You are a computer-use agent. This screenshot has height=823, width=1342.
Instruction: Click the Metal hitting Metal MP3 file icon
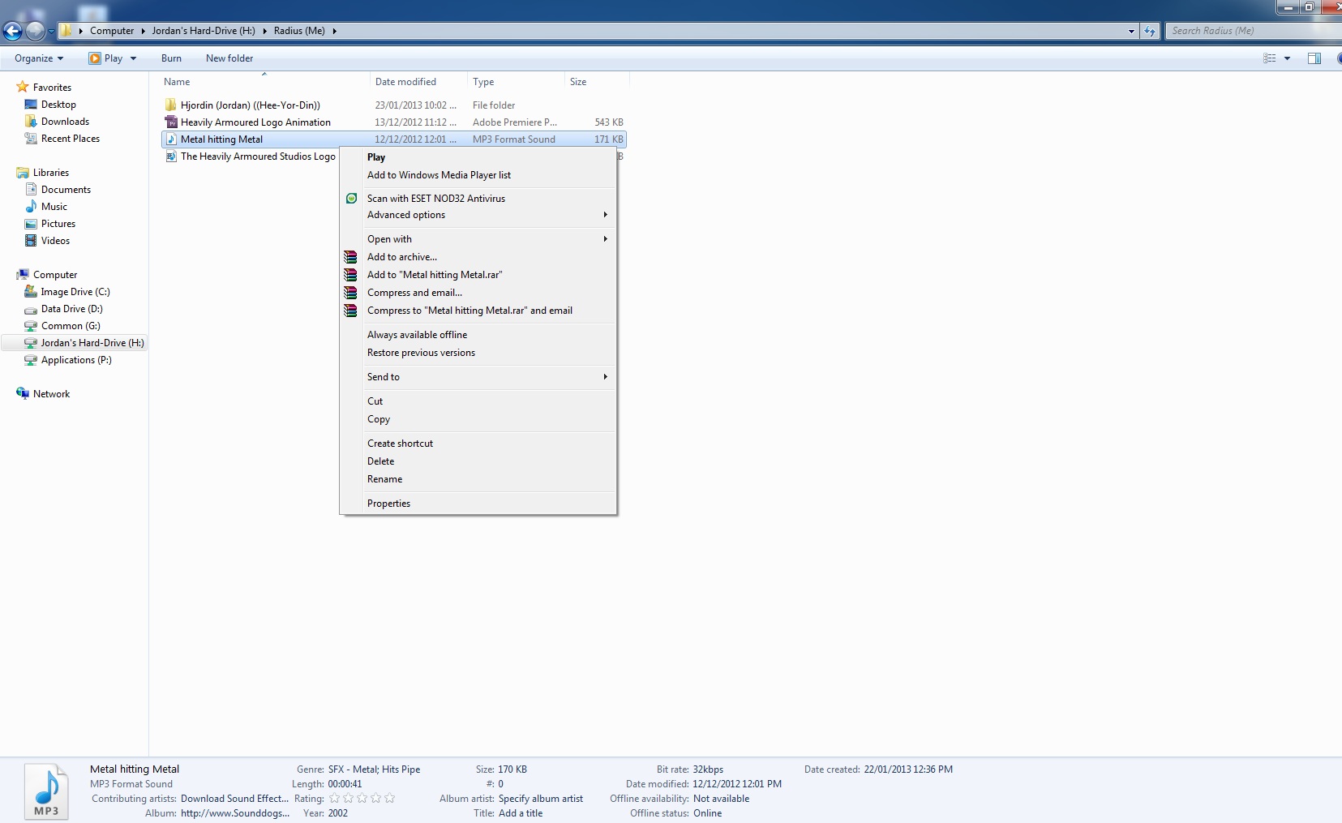[171, 139]
